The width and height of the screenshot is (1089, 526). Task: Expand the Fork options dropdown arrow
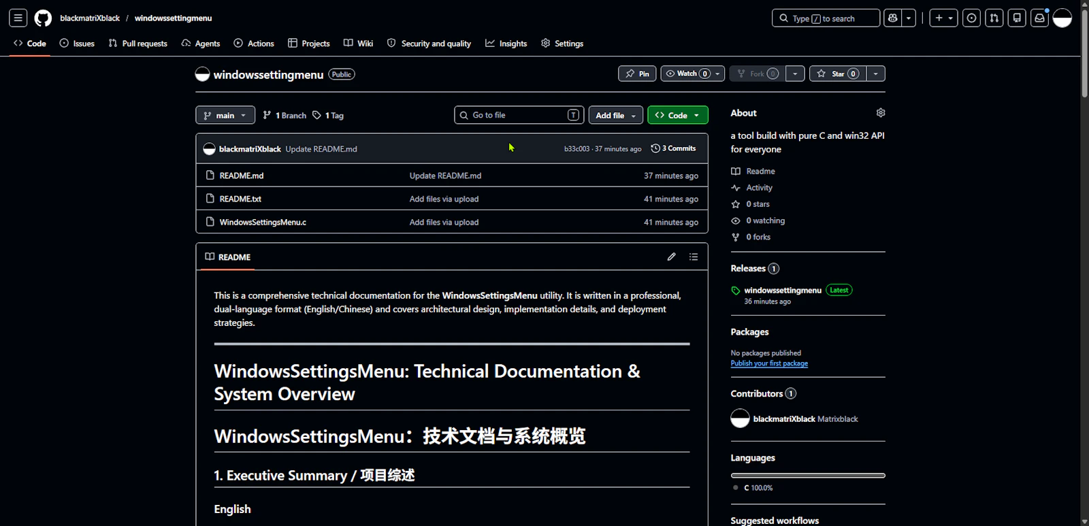click(x=795, y=73)
